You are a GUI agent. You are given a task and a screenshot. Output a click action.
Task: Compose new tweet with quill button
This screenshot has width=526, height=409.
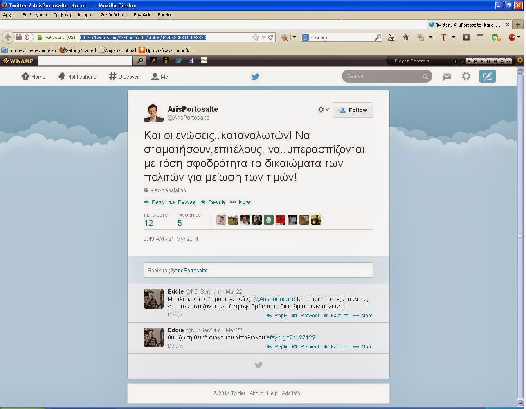click(487, 76)
